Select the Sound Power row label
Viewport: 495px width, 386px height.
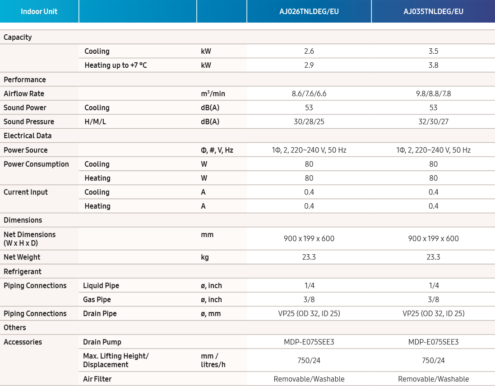(x=25, y=108)
